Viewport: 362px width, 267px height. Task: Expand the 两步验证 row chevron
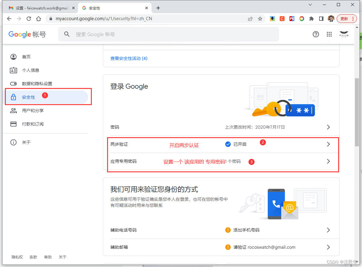tap(328, 144)
